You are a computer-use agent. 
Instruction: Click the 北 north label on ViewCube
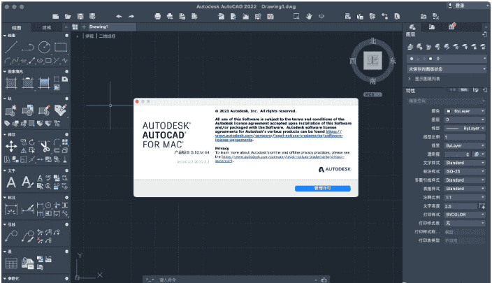click(372, 41)
